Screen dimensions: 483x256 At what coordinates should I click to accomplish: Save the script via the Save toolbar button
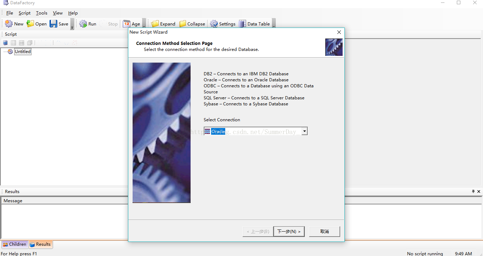click(59, 24)
